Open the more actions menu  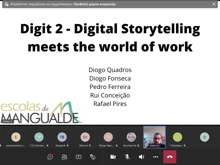(x=156, y=157)
